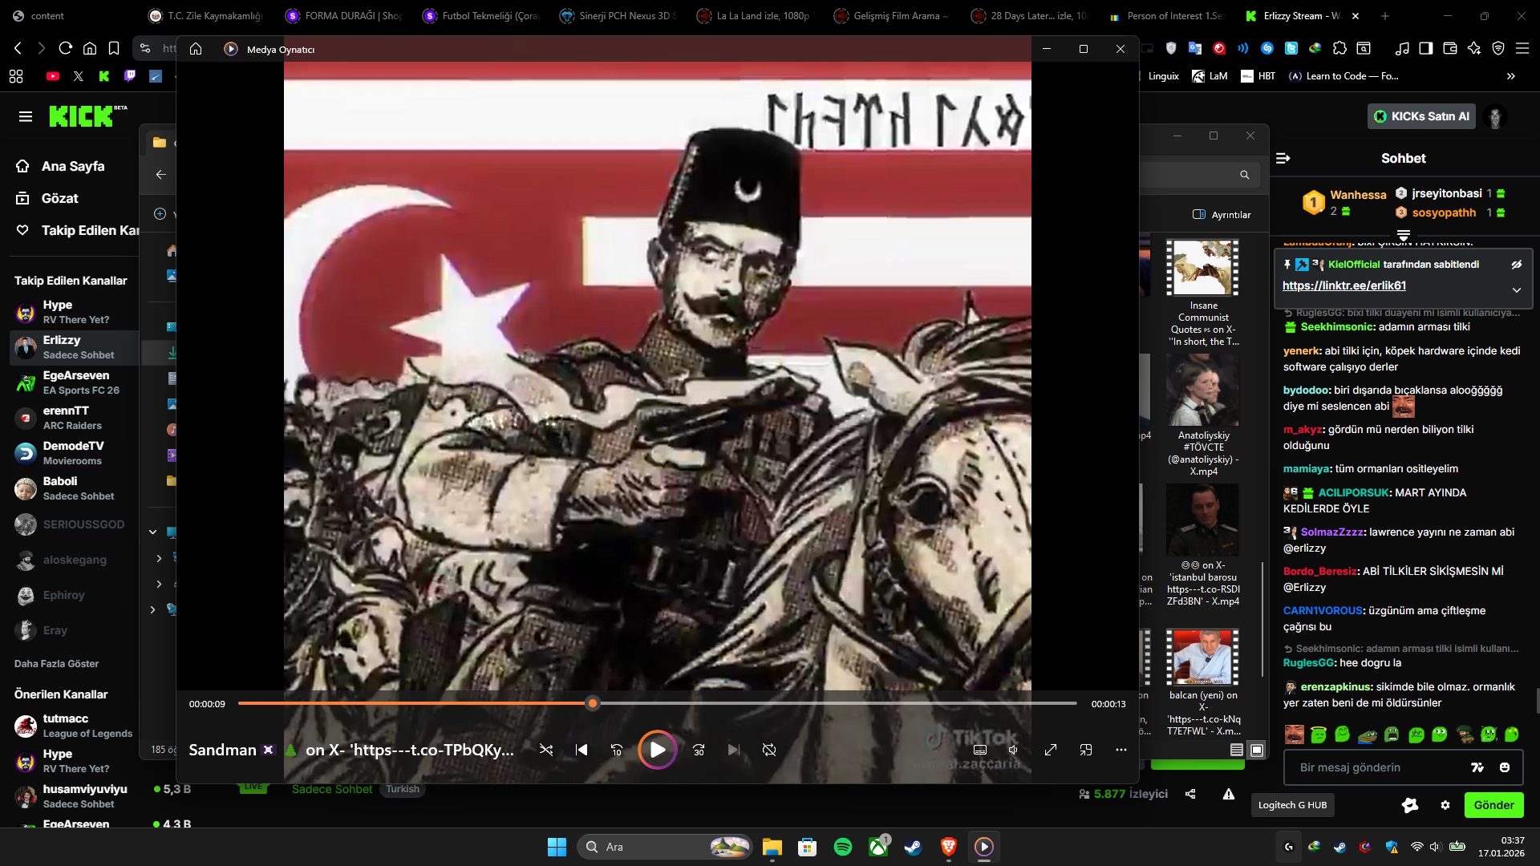Switch File Explorer to details list view
The width and height of the screenshot is (1540, 866).
pyautogui.click(x=1237, y=750)
